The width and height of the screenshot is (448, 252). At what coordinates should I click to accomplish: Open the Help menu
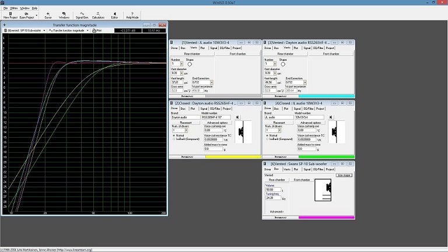pyautogui.click(x=34, y=8)
